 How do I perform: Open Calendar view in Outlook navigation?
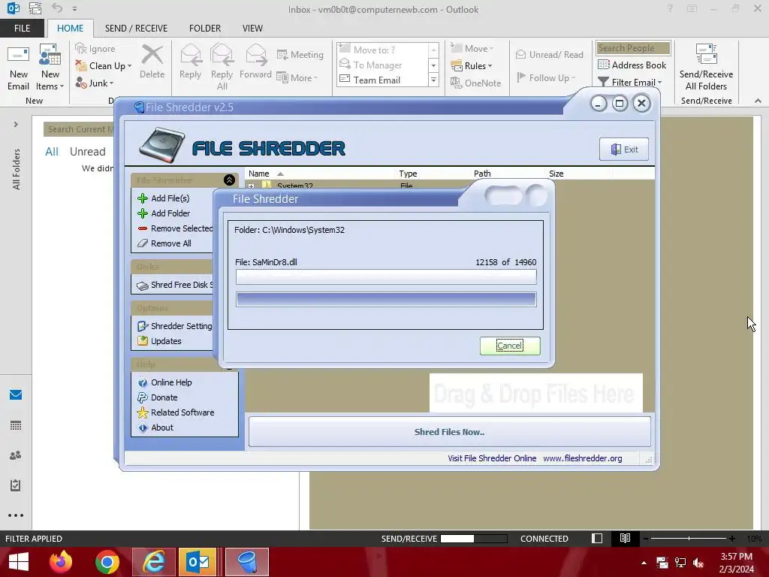16,425
